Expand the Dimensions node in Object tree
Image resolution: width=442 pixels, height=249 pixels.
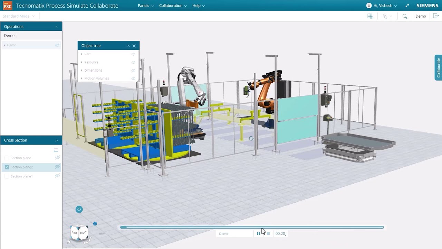[82, 70]
